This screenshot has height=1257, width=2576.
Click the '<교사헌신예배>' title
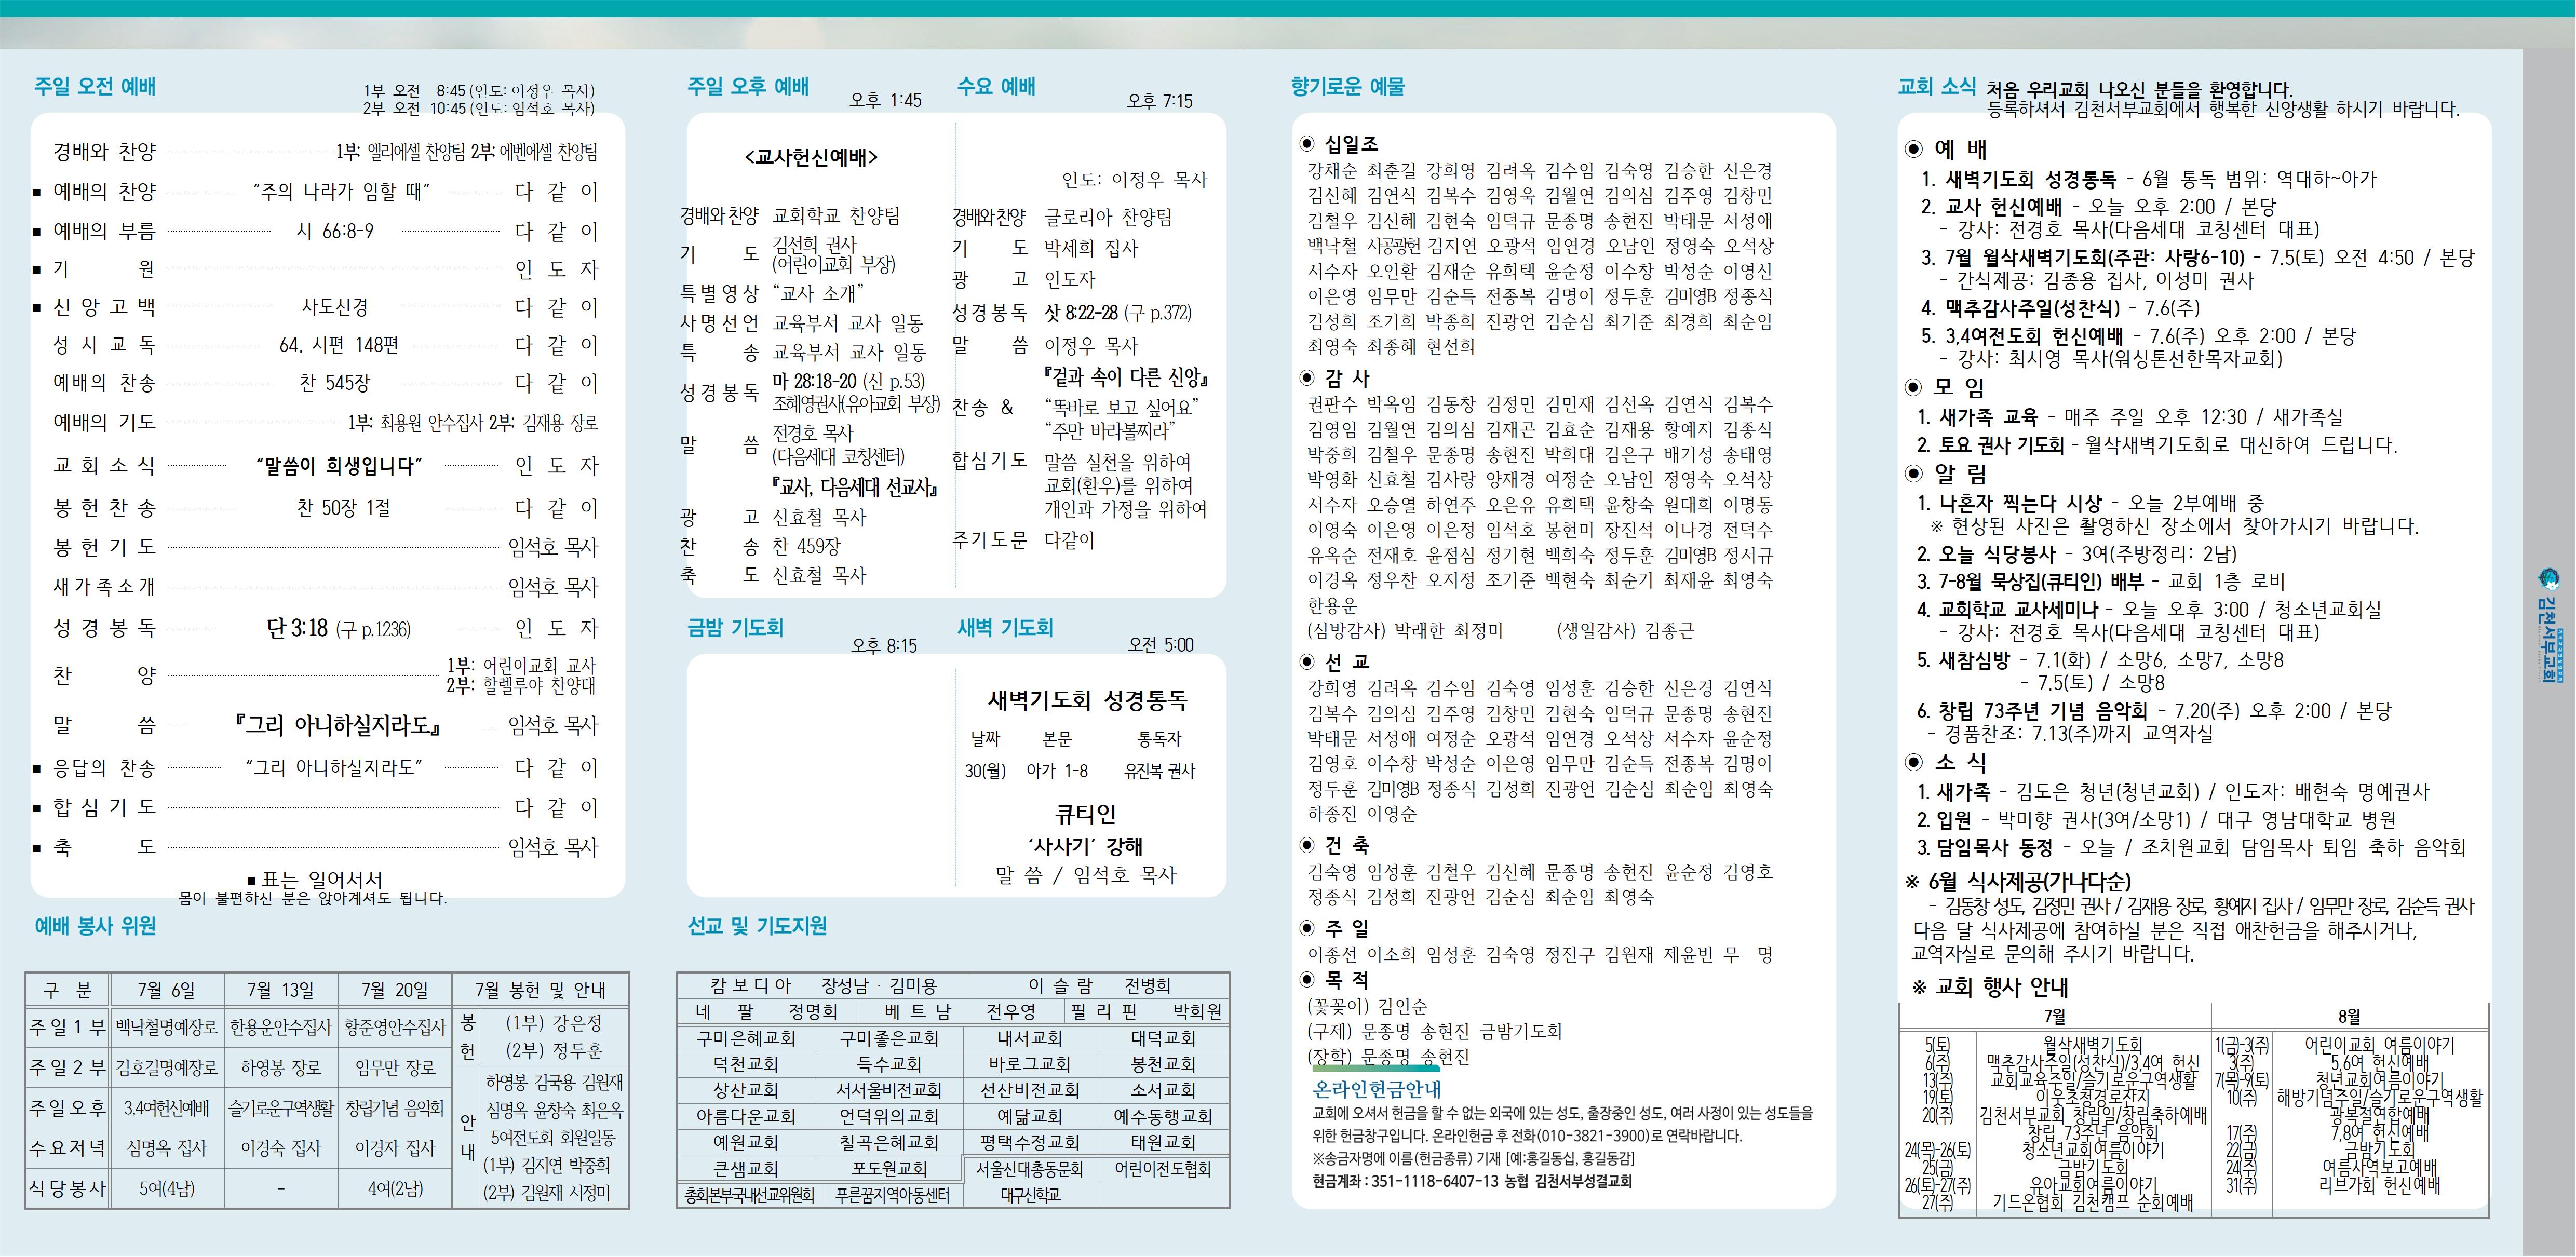click(811, 157)
